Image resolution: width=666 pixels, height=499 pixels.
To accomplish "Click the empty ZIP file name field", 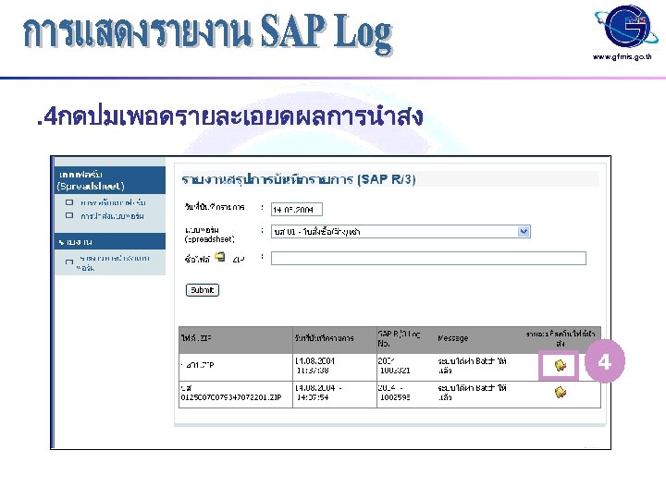I will pyautogui.click(x=428, y=259).
